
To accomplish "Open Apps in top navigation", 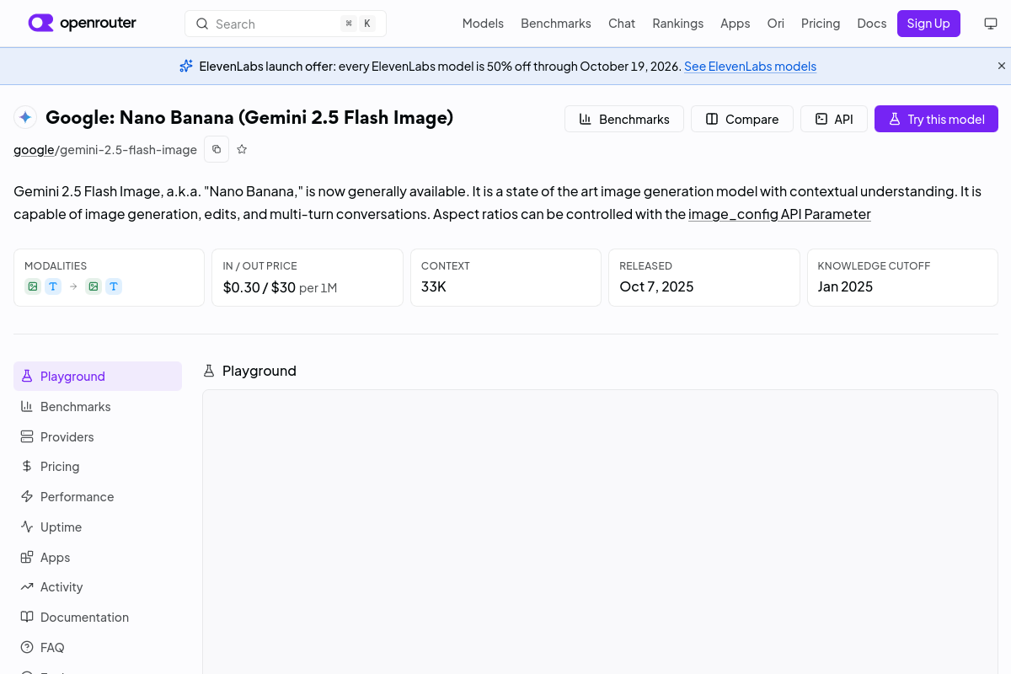I will [x=735, y=24].
